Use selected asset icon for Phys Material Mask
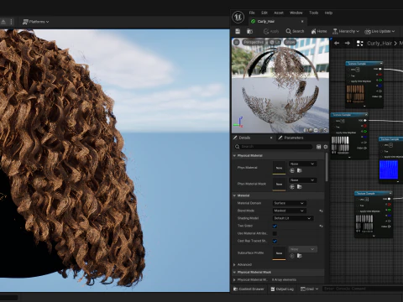403x302 pixels. tap(292, 187)
